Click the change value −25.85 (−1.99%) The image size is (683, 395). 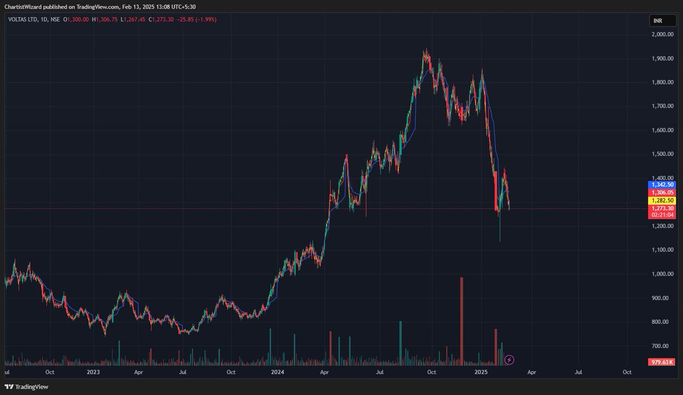pyautogui.click(x=196, y=19)
